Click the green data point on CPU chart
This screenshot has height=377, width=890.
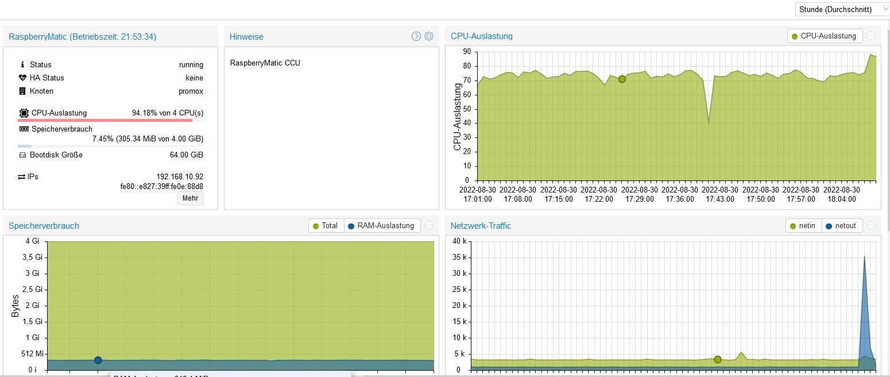tap(622, 79)
